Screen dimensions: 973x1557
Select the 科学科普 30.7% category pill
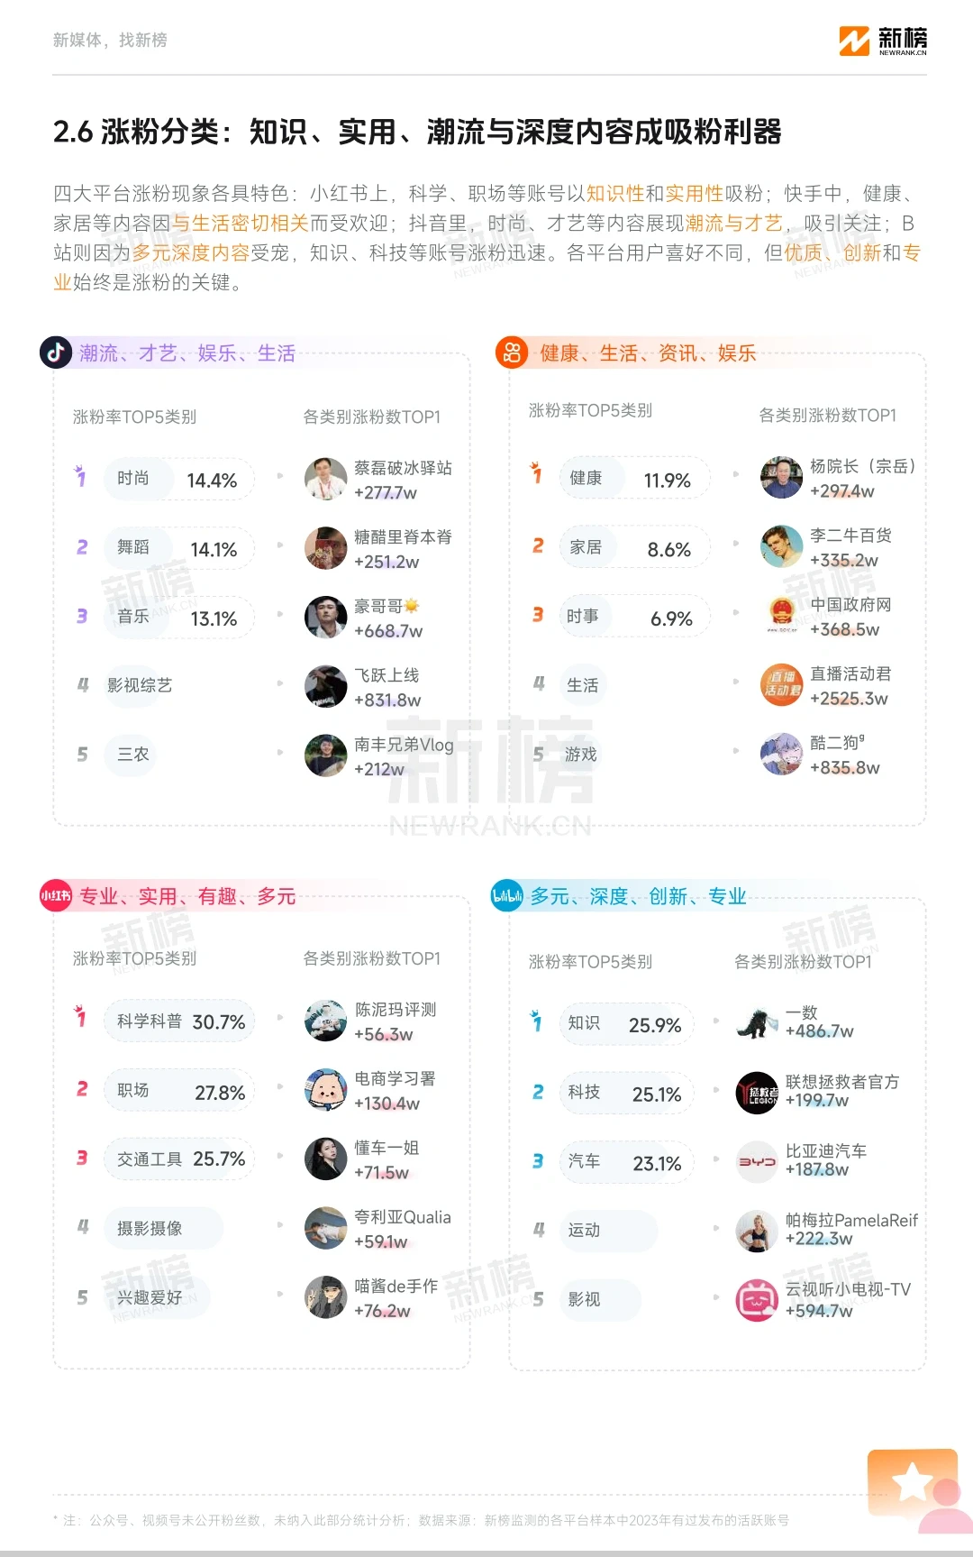click(x=178, y=1021)
